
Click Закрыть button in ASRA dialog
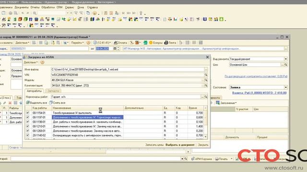[x=203, y=145]
